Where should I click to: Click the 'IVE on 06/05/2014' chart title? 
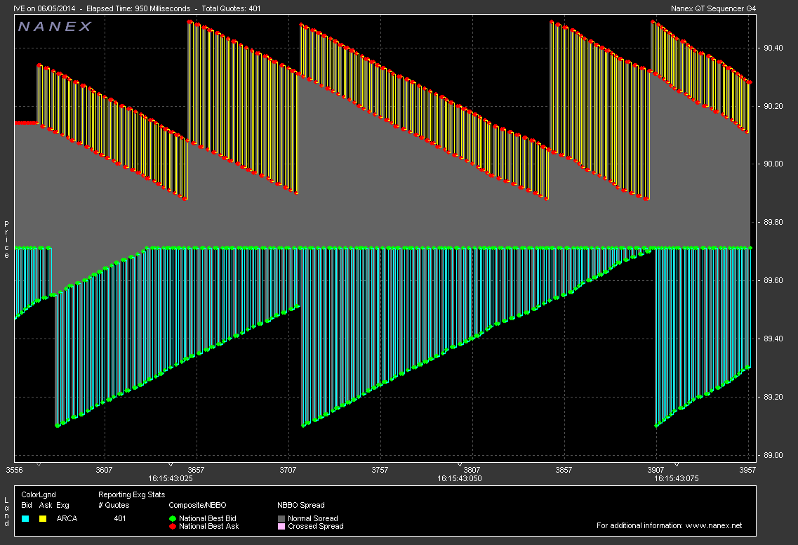tap(44, 8)
